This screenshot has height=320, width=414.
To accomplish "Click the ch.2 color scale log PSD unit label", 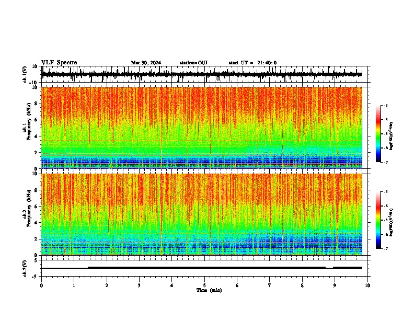I will pos(392,222).
